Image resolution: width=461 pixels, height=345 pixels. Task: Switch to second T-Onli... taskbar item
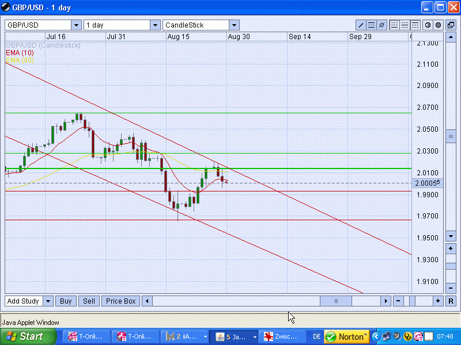(x=135, y=336)
